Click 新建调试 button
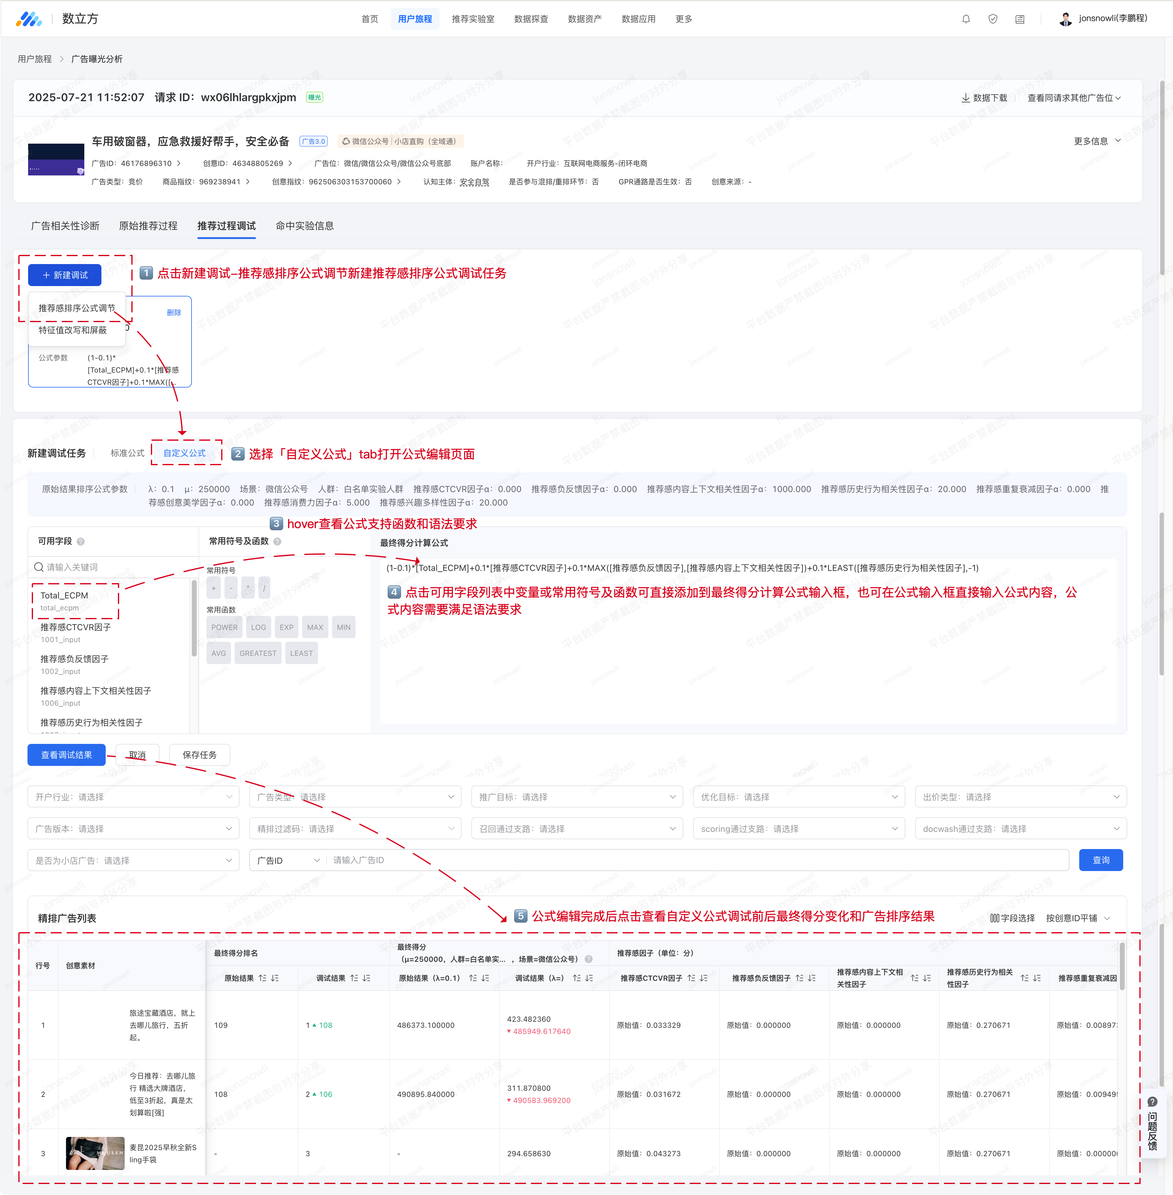Screen dimensions: 1173x1195 pyautogui.click(x=65, y=275)
